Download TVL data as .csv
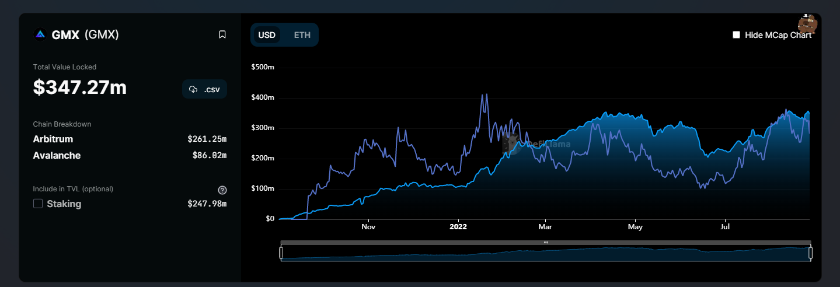 pos(204,89)
